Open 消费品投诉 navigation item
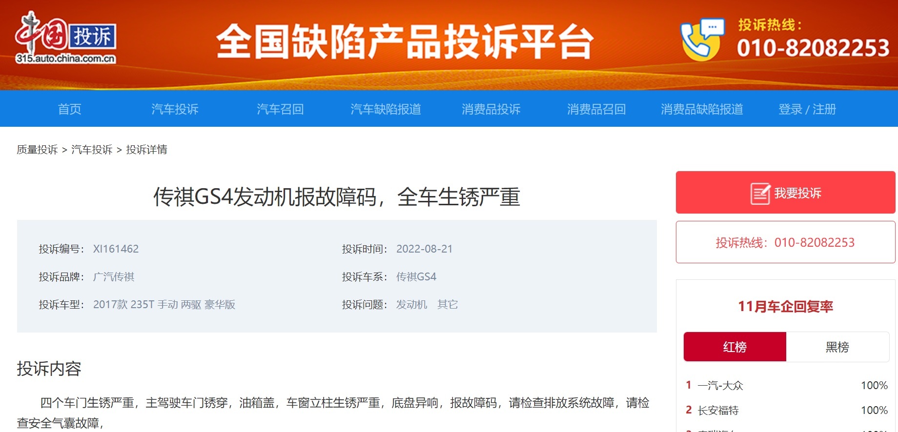 click(491, 109)
